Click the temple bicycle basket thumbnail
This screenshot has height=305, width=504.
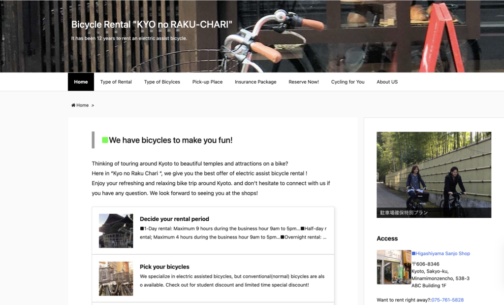click(x=116, y=231)
